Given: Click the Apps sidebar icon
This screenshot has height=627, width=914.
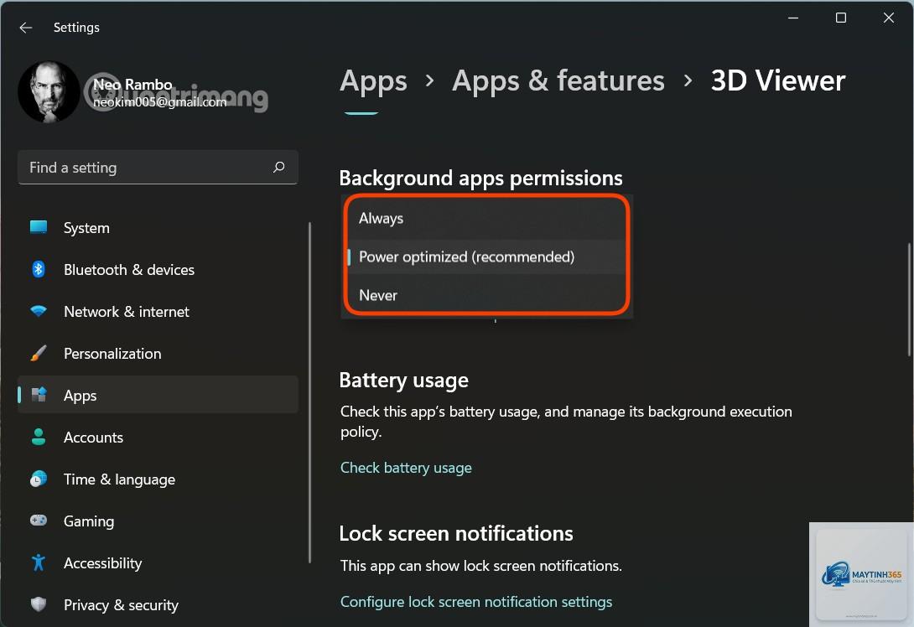Looking at the screenshot, I should pos(39,395).
